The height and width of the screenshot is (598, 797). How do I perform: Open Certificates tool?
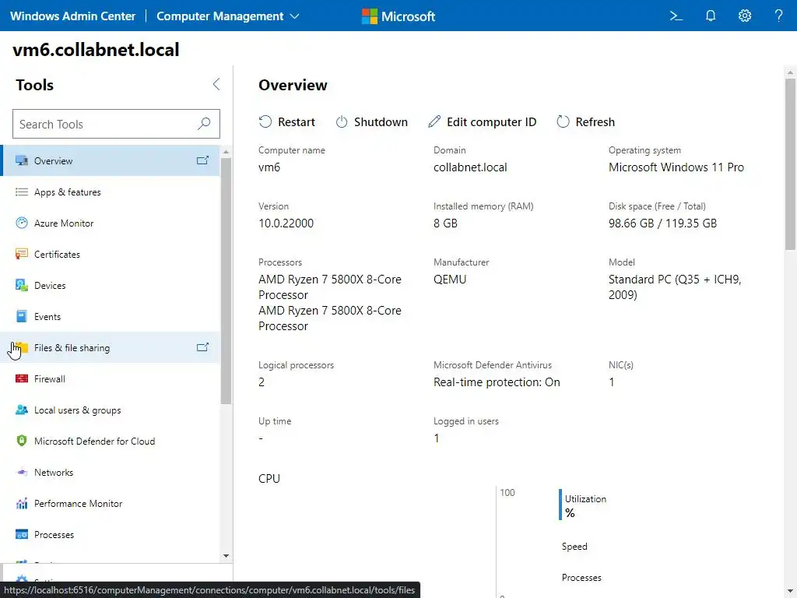(x=111, y=255)
